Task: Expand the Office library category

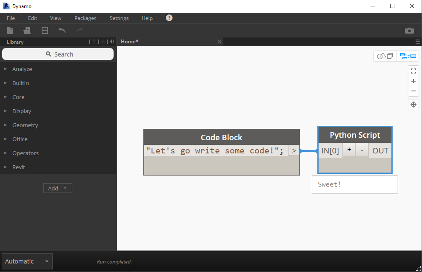Action: click(x=58, y=139)
